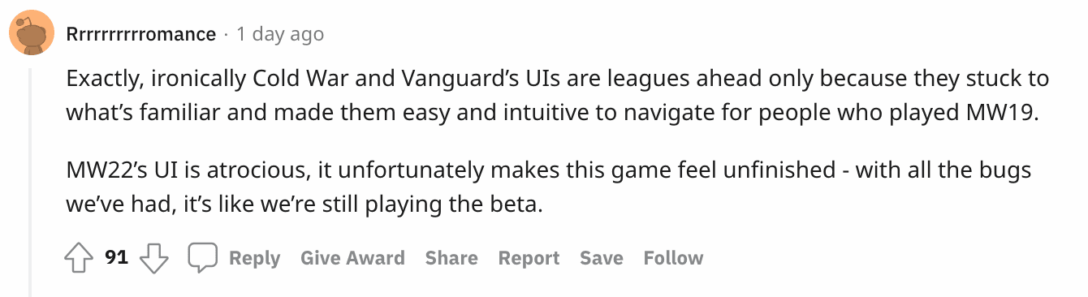Image resolution: width=1088 pixels, height=297 pixels.
Task: Report this comment
Action: click(529, 258)
